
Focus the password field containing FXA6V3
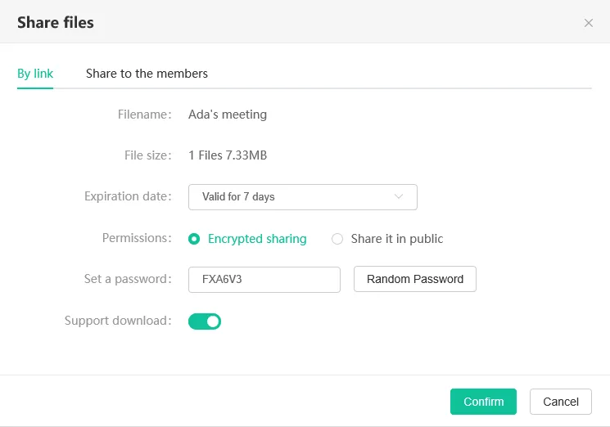pos(264,279)
